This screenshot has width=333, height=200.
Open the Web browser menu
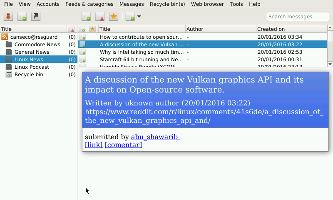click(x=207, y=4)
